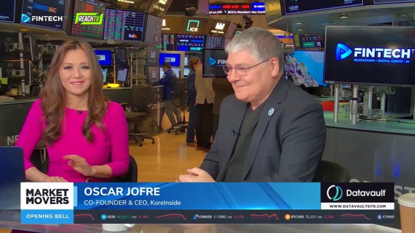Click the Datavault logo icon

click(x=334, y=193)
